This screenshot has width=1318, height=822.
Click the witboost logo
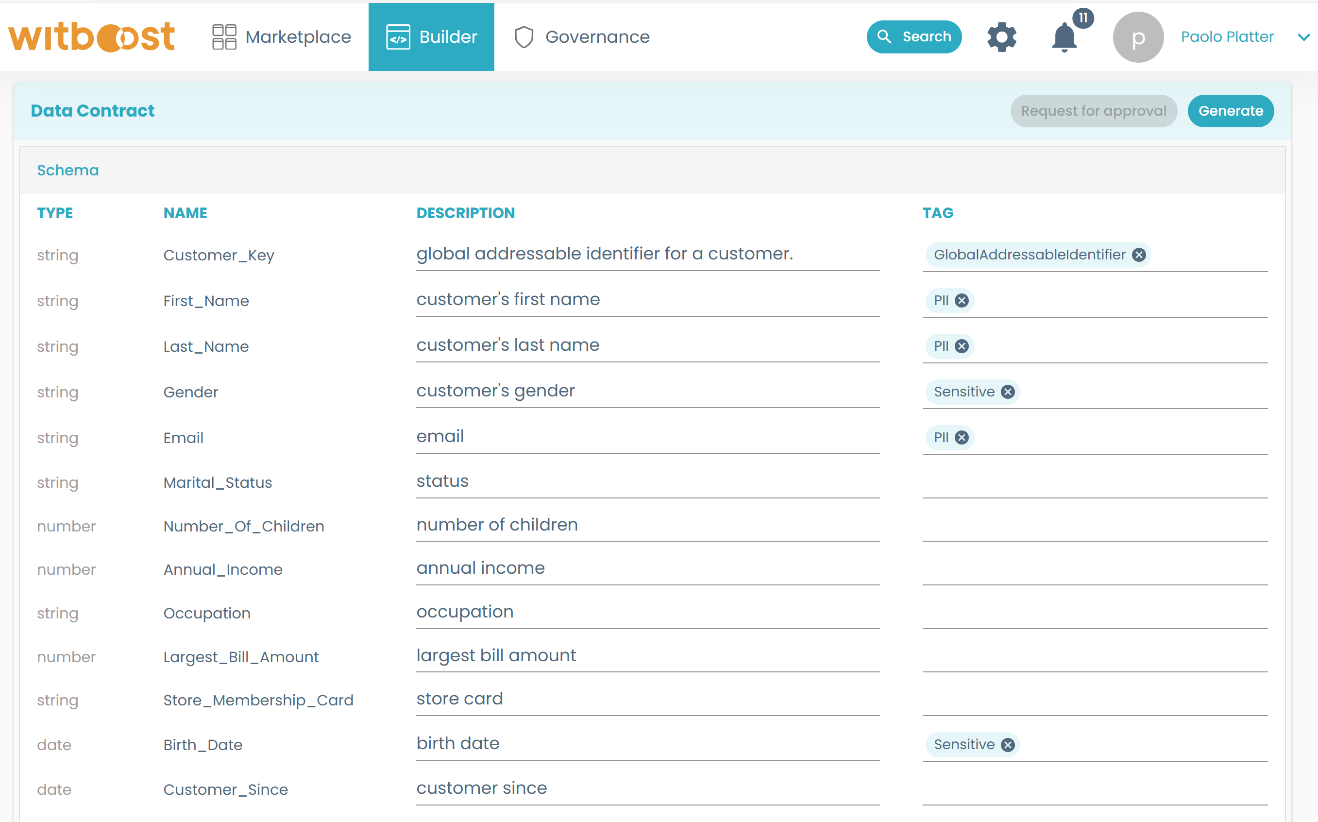[91, 37]
